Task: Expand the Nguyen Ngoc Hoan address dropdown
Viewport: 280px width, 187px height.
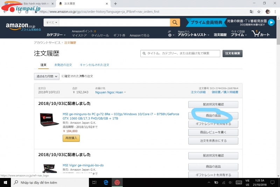Action: click(x=110, y=92)
